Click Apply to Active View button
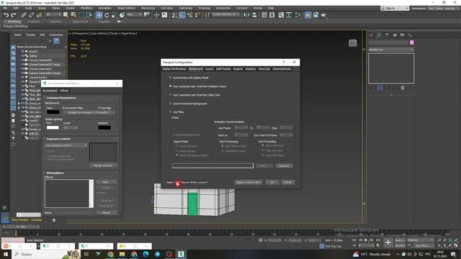 click(249, 182)
